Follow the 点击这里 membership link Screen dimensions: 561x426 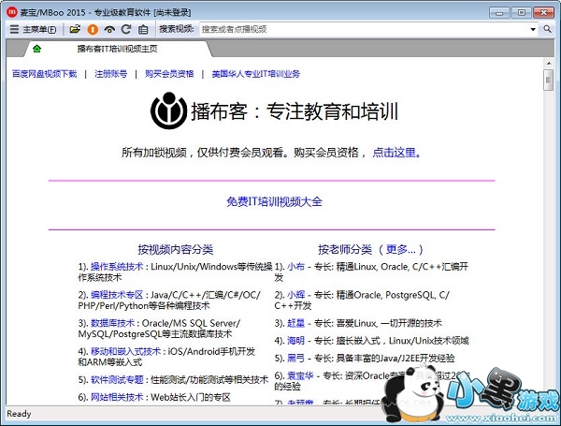(396, 153)
